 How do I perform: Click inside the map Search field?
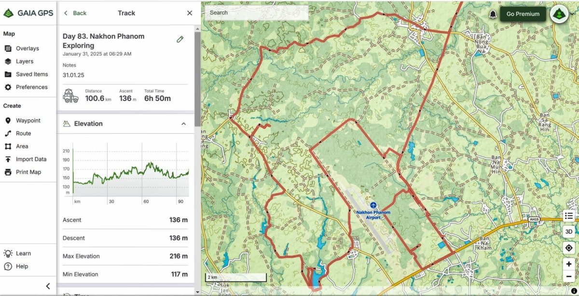[256, 13]
